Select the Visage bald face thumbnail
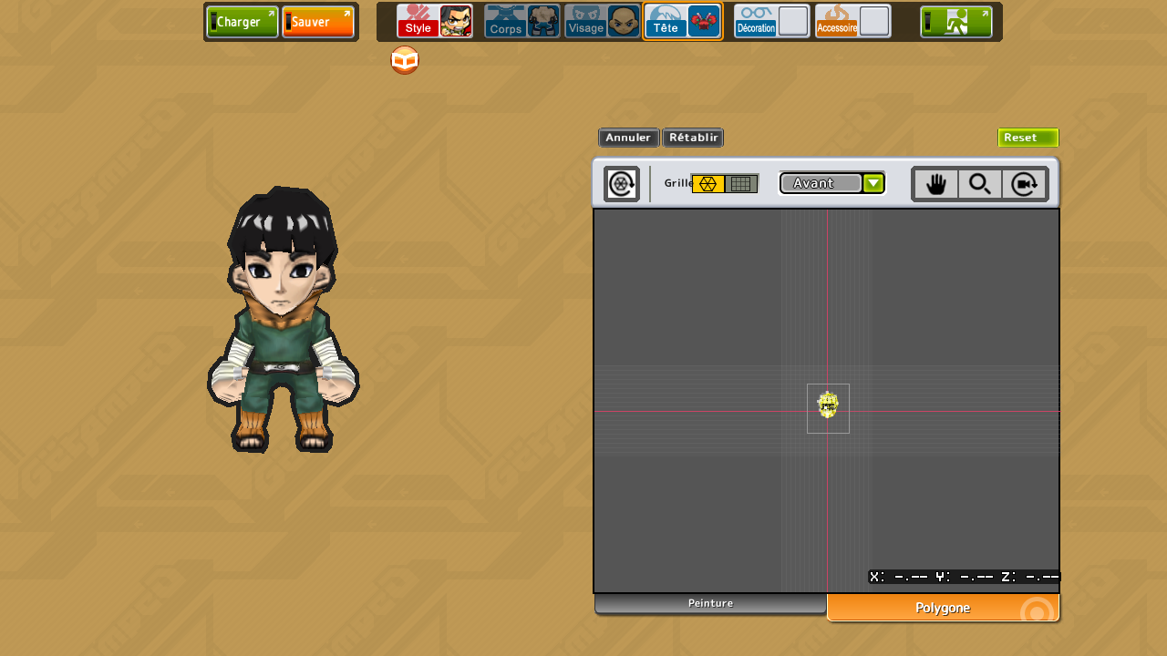The image size is (1167, 656). click(624, 21)
